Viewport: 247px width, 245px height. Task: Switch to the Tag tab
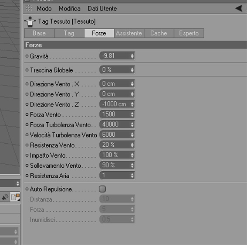click(x=69, y=33)
